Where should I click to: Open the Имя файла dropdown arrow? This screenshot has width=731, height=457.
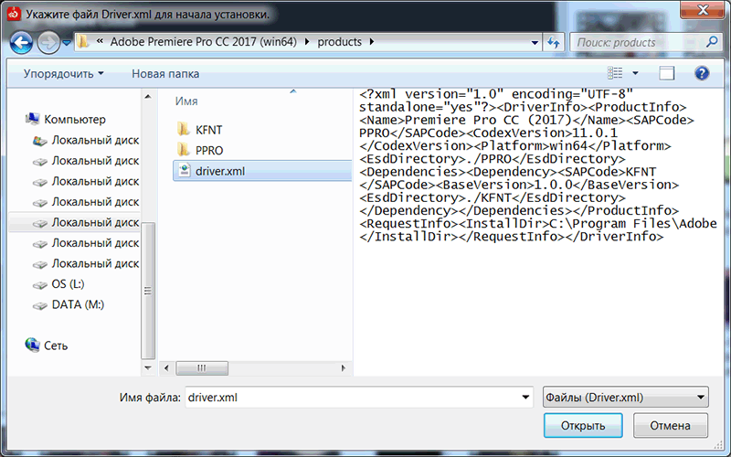525,398
